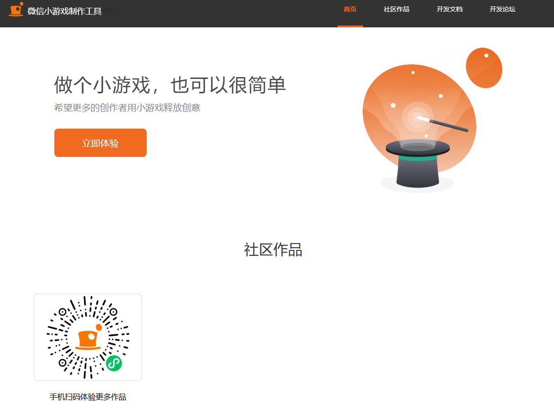Screen dimensions: 554x416
Task: Go to the 社区作品 navigation tab
Action: coord(396,10)
